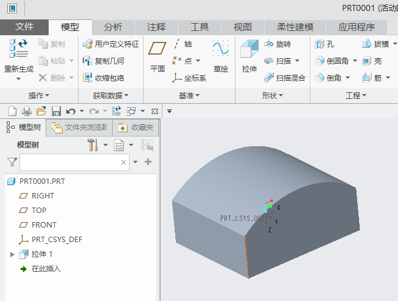
Task: Expand the 拉伸 1 feature node
Action: [x=12, y=254]
